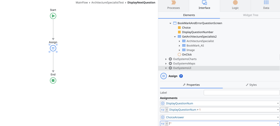Open the ChoiceAnswer variable dropdown
280x126 pixels.
tap(278, 117)
